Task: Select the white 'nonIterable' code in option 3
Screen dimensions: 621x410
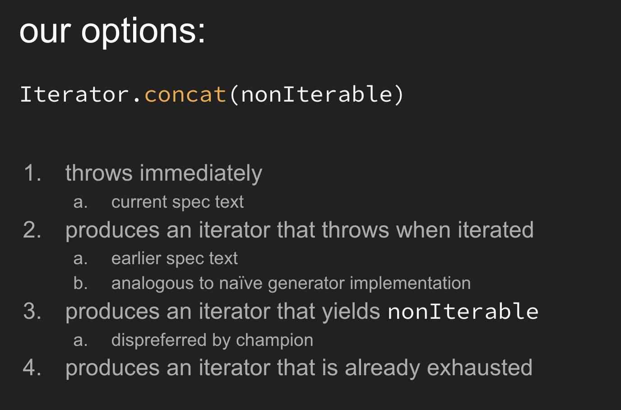Action: (463, 312)
